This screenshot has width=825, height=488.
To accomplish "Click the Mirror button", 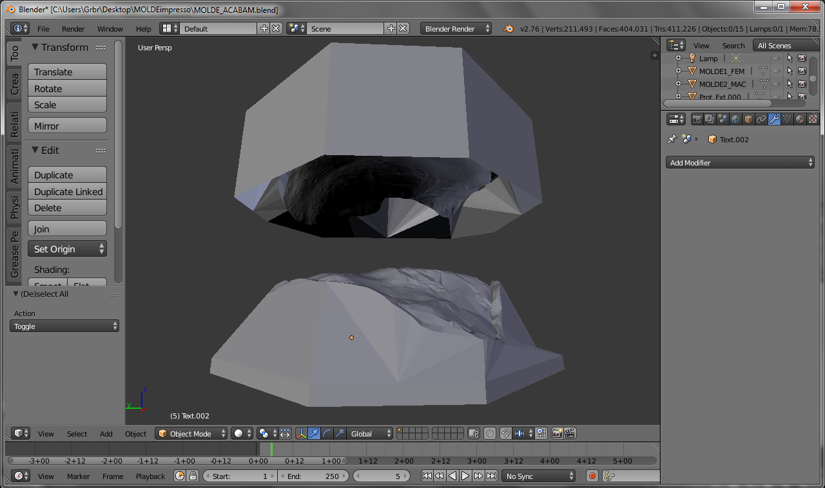I will coord(67,126).
